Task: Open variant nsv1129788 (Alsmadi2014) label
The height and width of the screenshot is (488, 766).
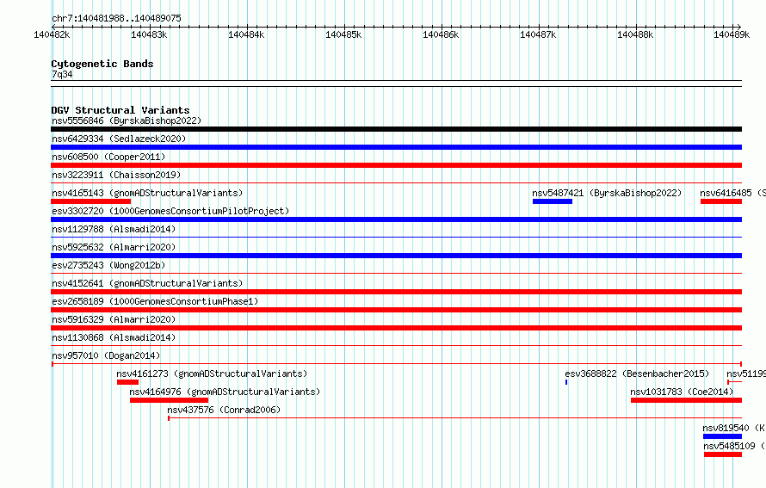Action: [x=114, y=229]
